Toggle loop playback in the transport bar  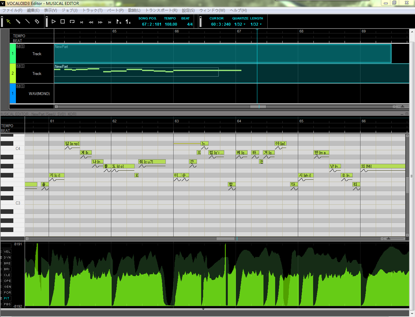(72, 21)
